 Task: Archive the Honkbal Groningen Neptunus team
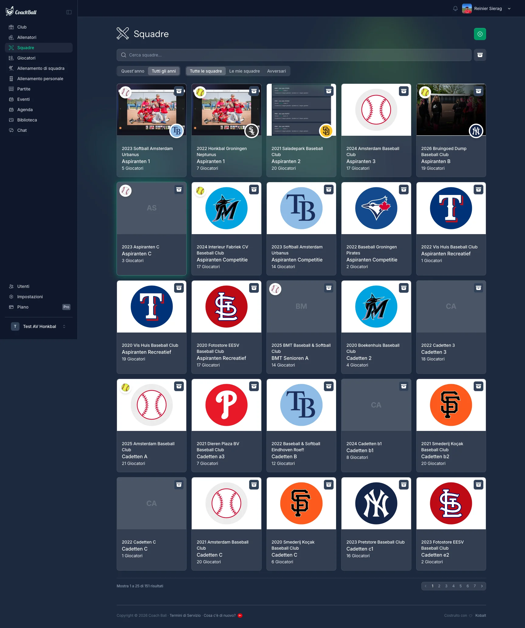[x=254, y=91]
